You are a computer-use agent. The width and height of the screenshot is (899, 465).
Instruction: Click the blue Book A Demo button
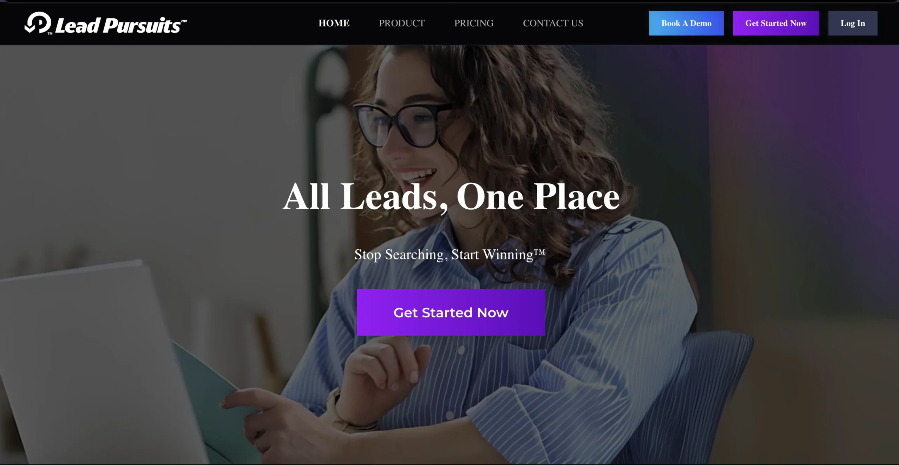point(686,23)
